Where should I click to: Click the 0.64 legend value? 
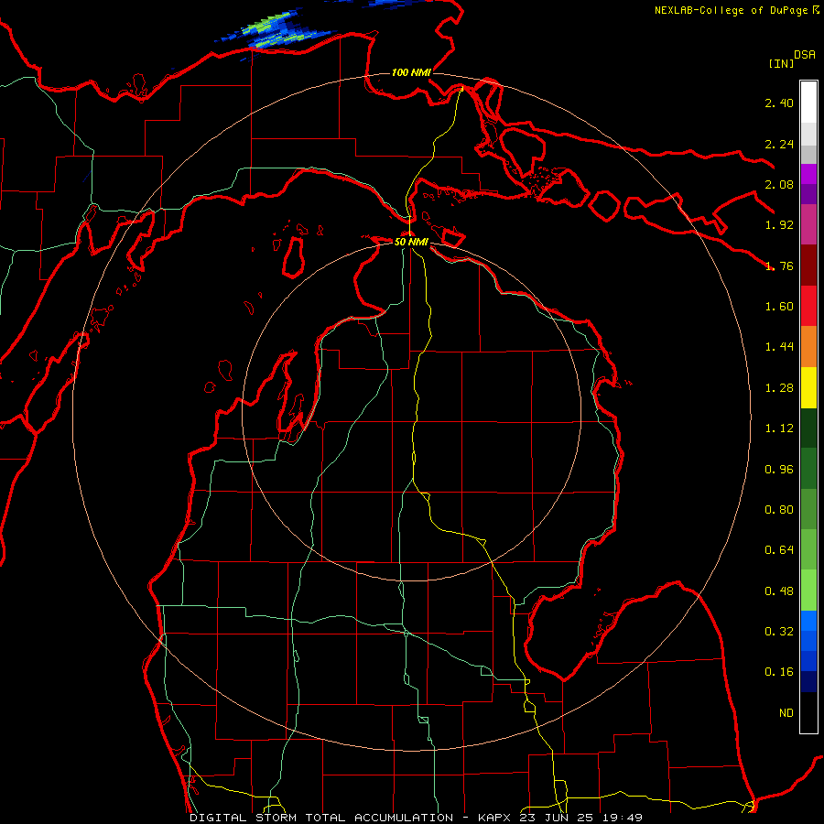point(779,550)
